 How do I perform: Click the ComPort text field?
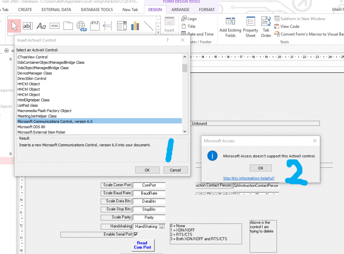[149, 185]
